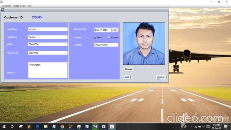Switch to the running Java app on taskbar

click(112, 127)
